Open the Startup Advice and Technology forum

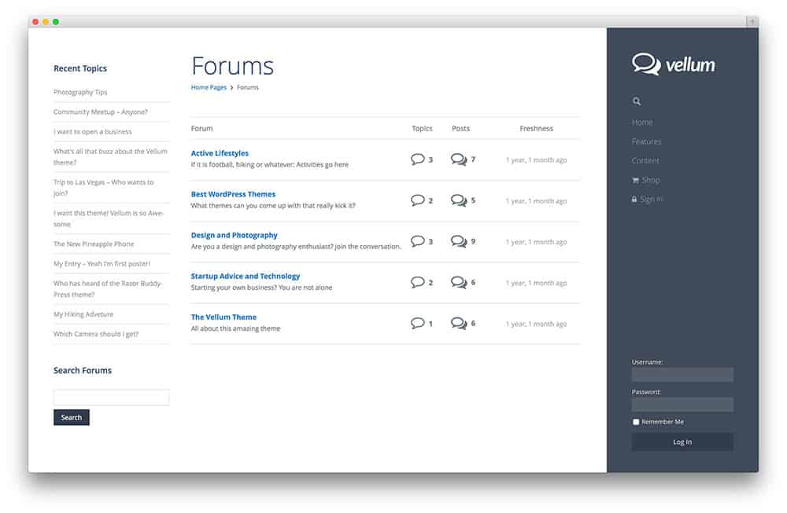[x=246, y=277]
